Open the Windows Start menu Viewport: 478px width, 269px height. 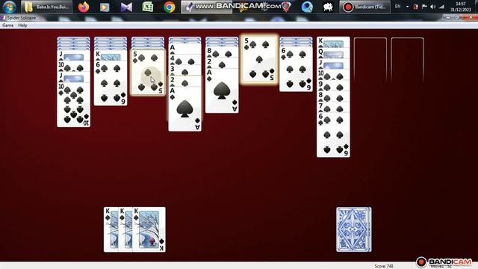(10, 7)
